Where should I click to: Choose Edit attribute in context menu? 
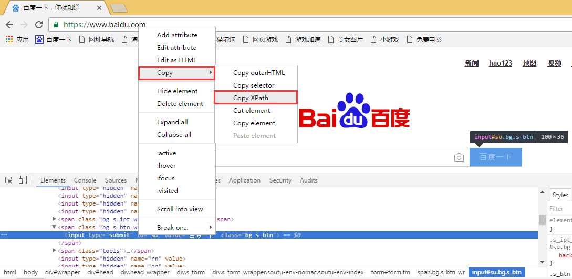coord(177,47)
